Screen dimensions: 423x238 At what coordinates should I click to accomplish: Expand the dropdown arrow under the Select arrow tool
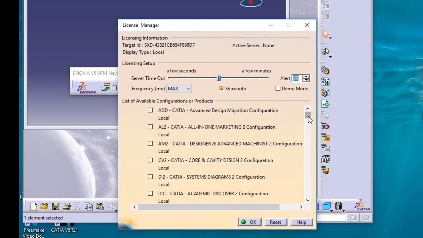(330, 38)
